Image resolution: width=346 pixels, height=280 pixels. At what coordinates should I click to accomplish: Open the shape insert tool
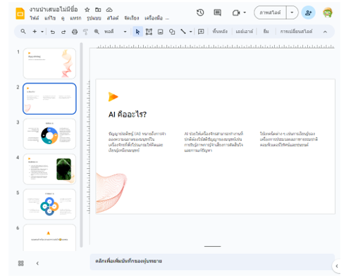pos(172,32)
